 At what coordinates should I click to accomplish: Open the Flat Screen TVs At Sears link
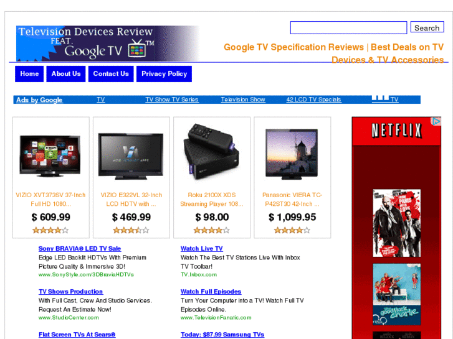(77, 335)
